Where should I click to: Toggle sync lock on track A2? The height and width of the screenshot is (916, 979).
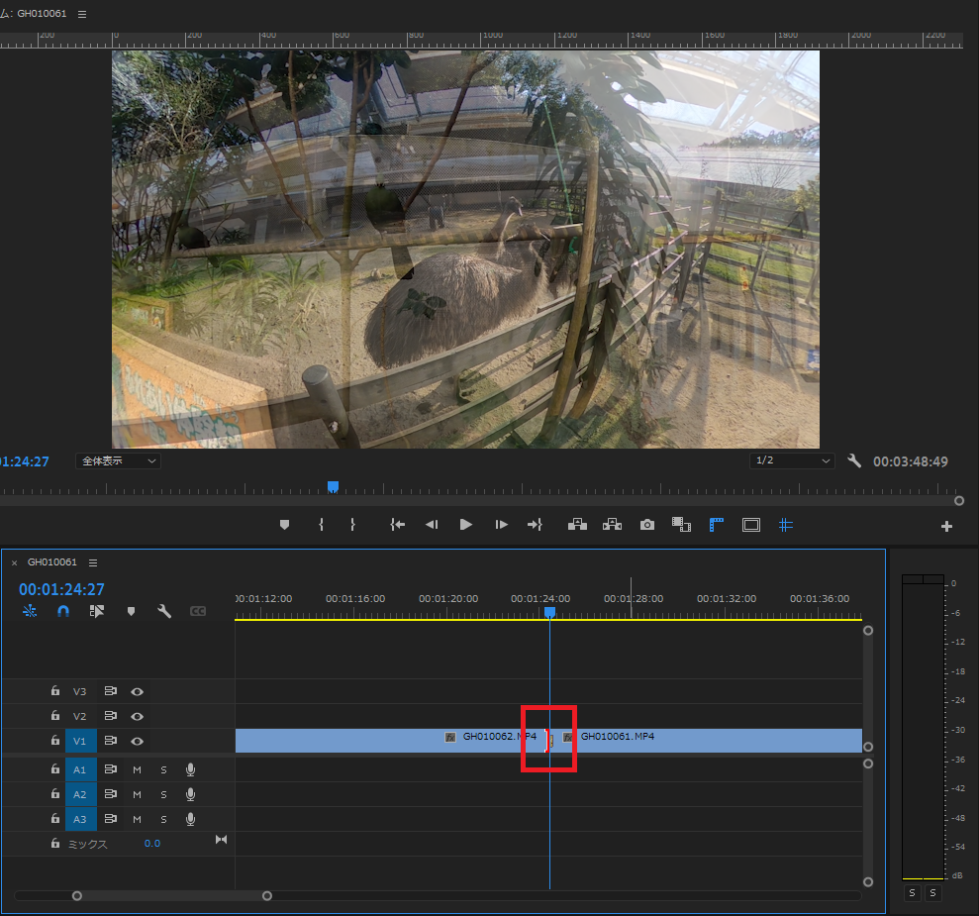tap(111, 794)
